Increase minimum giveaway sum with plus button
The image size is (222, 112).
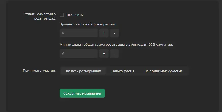point(104,53)
